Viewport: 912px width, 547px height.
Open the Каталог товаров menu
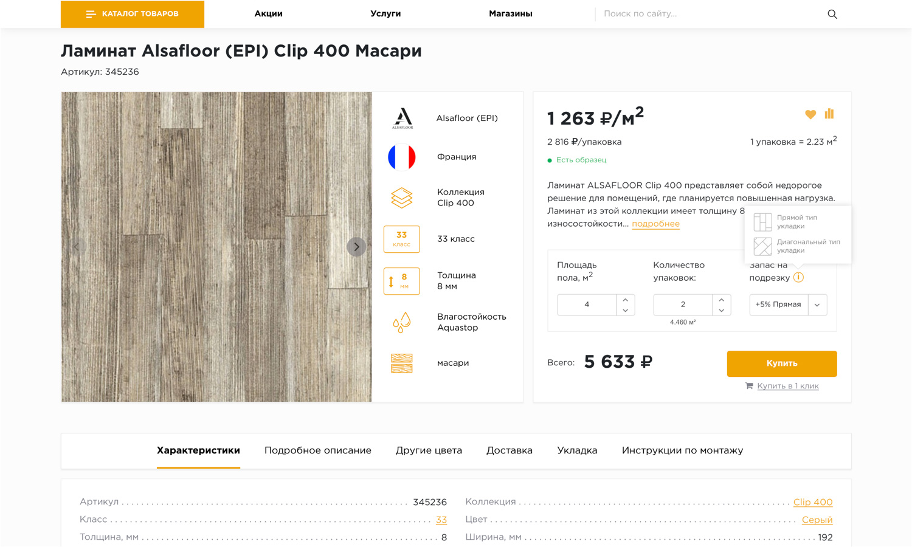pos(133,14)
